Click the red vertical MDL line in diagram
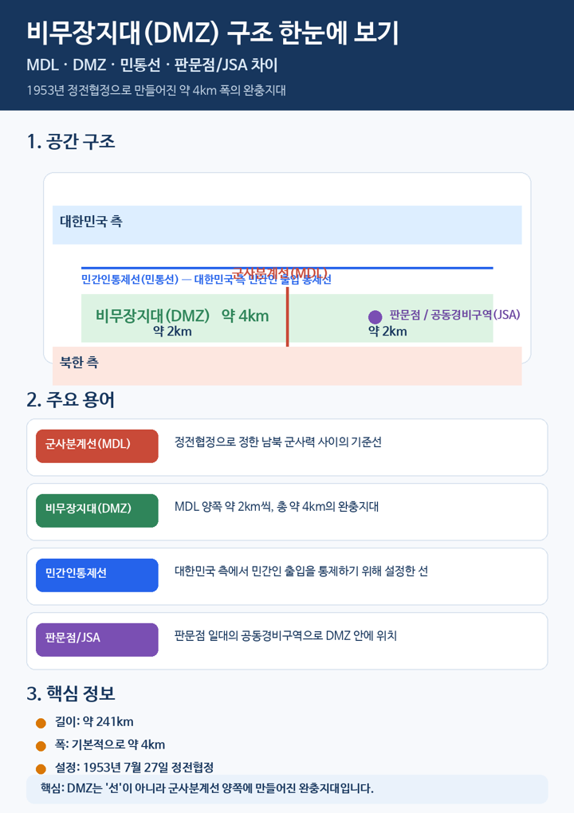 [287, 316]
